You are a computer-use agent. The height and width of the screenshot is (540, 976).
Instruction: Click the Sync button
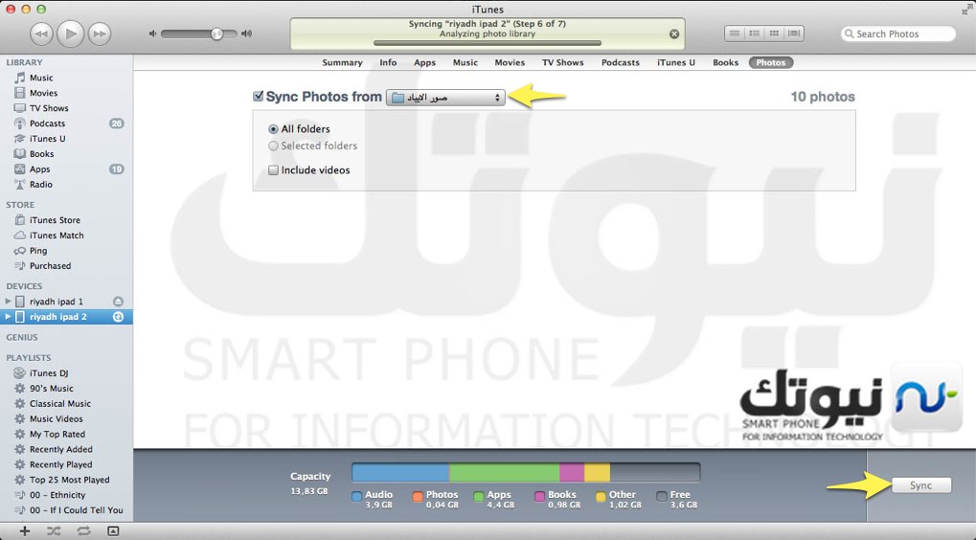tap(921, 485)
